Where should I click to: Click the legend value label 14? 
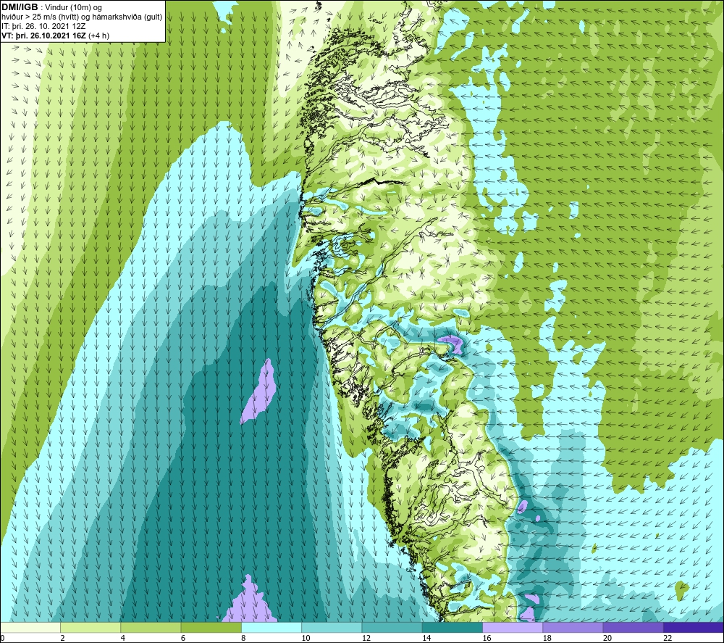click(426, 638)
